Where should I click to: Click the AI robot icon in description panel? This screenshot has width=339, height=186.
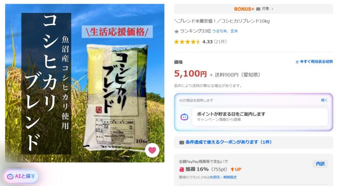[184, 117]
